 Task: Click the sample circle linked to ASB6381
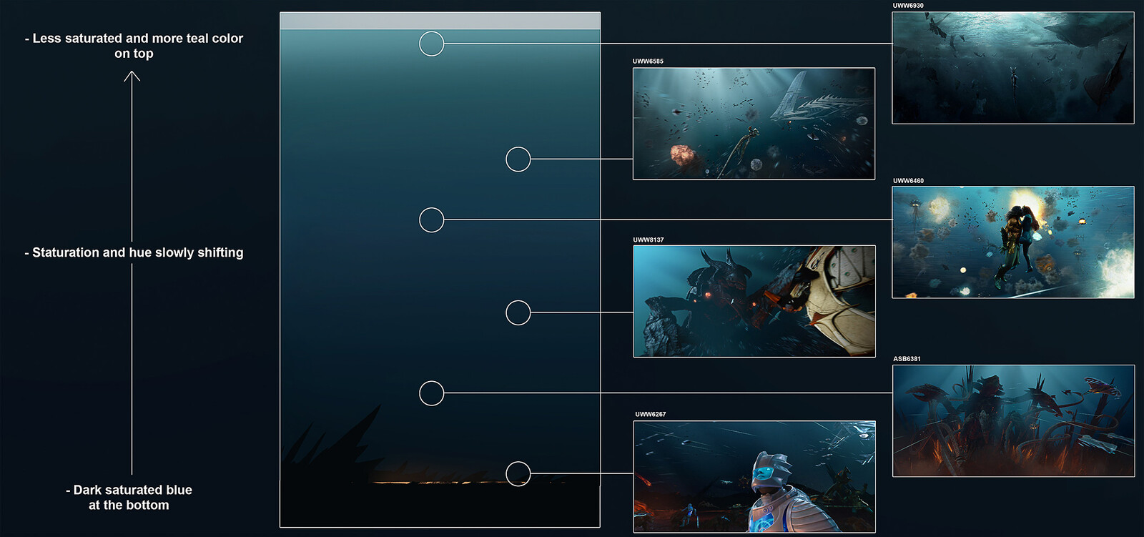[x=431, y=393]
